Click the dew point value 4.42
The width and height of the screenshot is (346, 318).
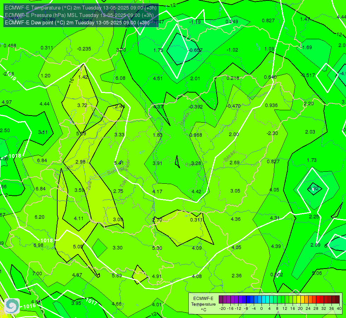[197, 192]
